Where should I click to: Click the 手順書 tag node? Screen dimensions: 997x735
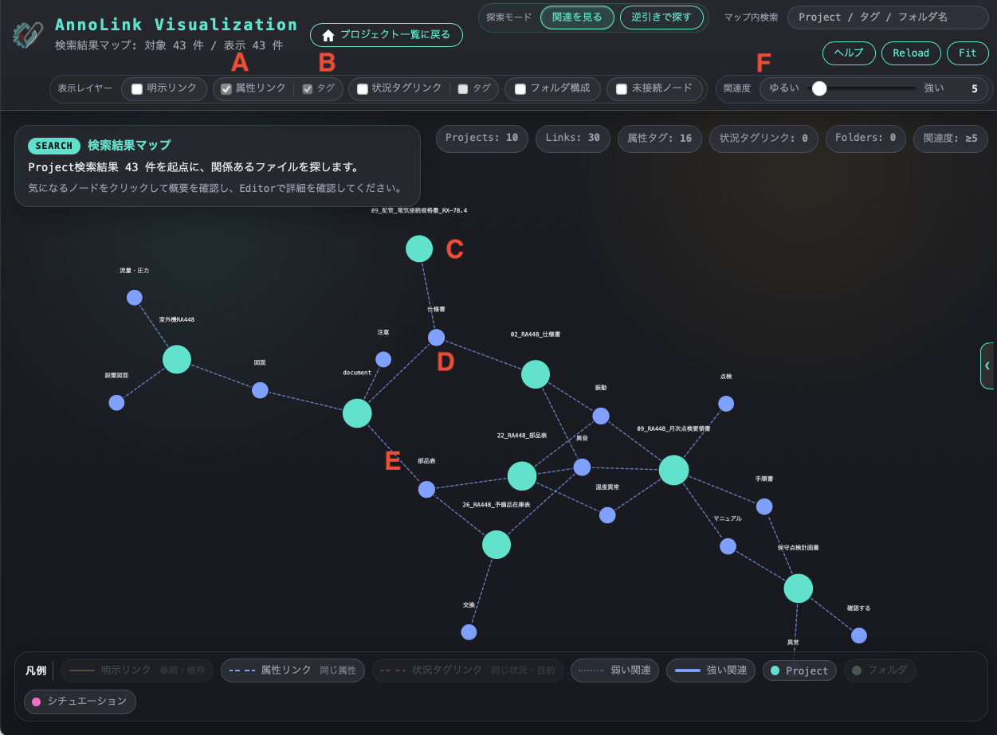(764, 506)
